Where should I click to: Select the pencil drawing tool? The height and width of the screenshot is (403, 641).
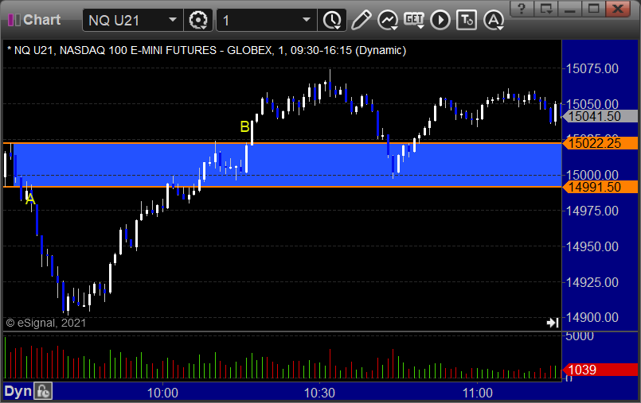[361, 20]
